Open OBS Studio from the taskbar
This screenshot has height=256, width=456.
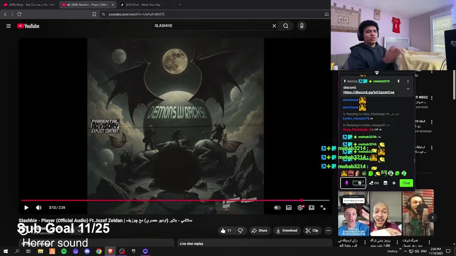(x=122, y=251)
